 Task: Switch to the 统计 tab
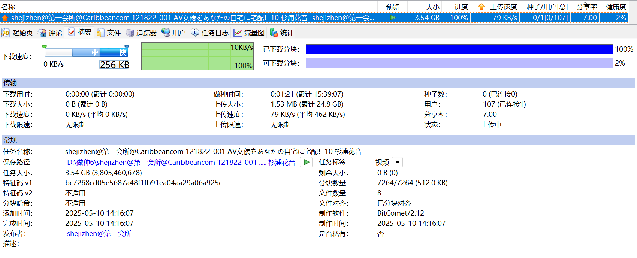pyautogui.click(x=281, y=33)
